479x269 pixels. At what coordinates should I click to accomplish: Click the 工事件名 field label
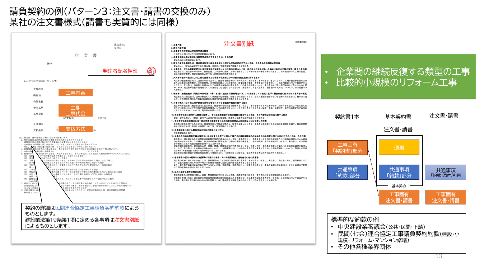pos(38,89)
